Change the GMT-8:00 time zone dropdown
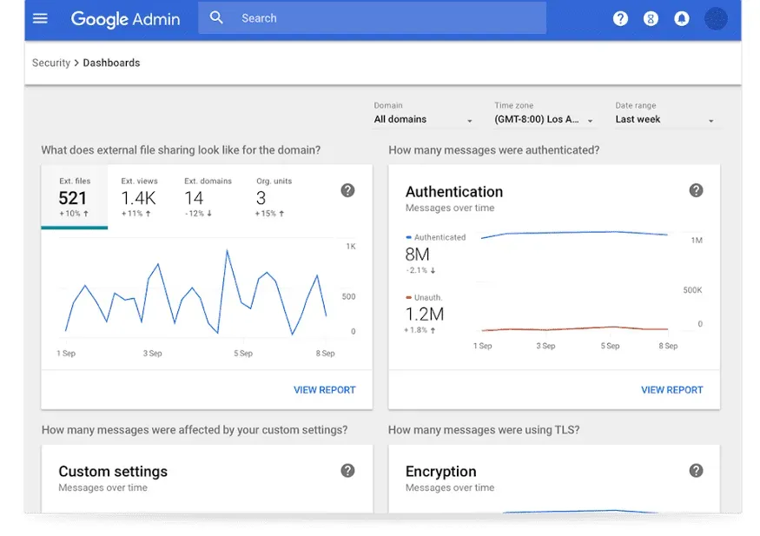760x536 pixels. click(543, 120)
